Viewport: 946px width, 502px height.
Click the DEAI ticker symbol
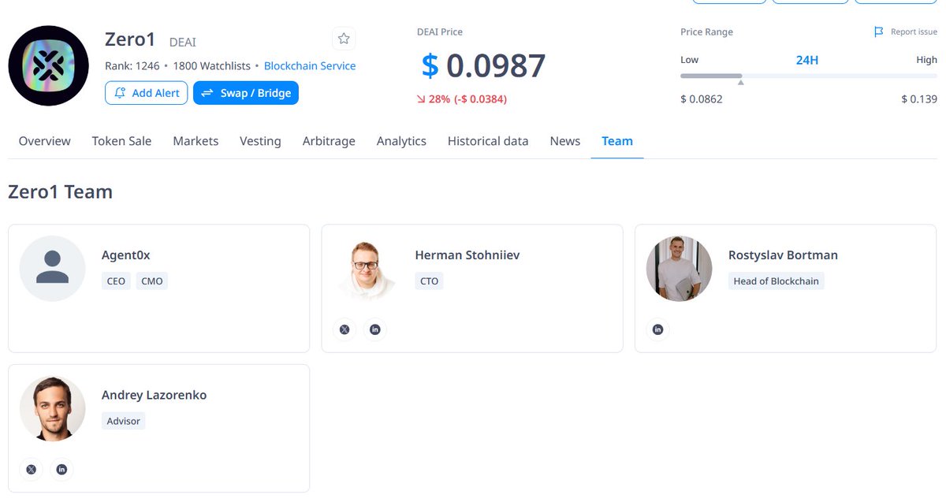coord(183,42)
